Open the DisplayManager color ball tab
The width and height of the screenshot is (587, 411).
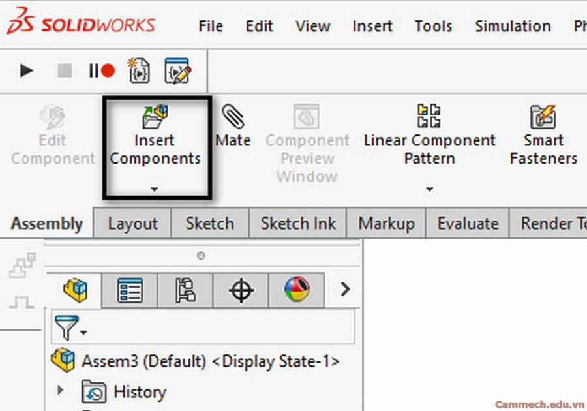297,290
